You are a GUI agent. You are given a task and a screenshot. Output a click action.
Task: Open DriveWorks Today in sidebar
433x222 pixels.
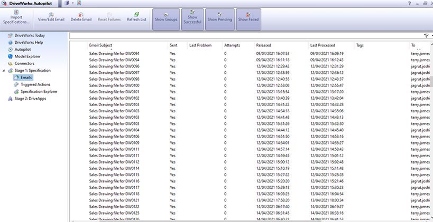(x=30, y=35)
